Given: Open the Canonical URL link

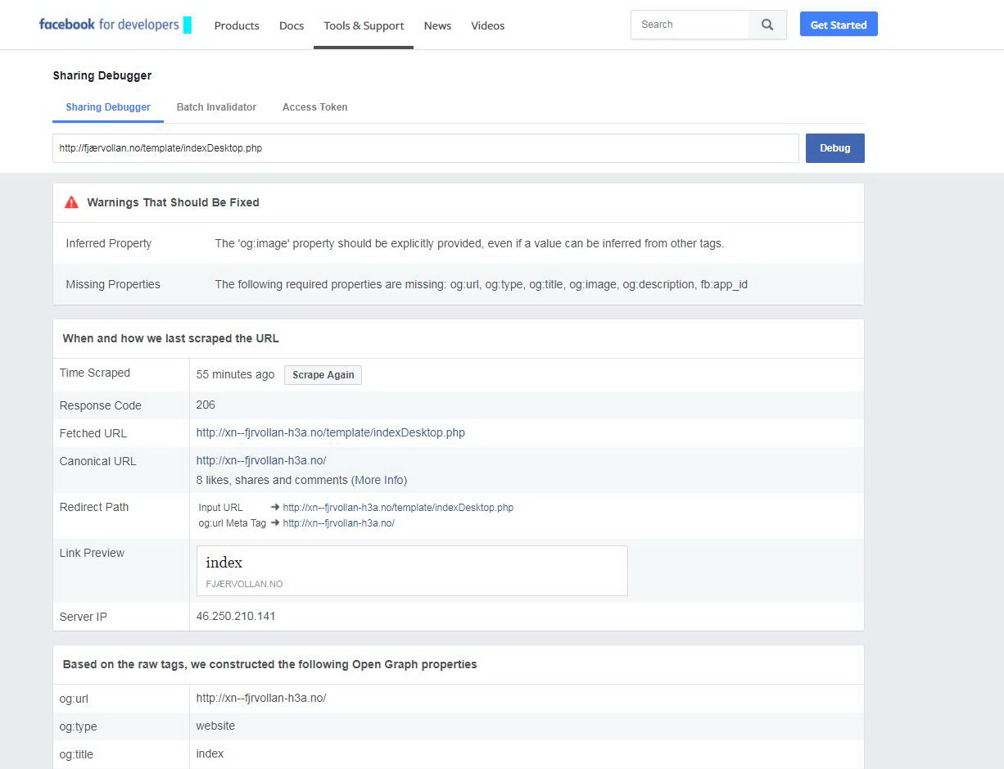Looking at the screenshot, I should point(261,460).
